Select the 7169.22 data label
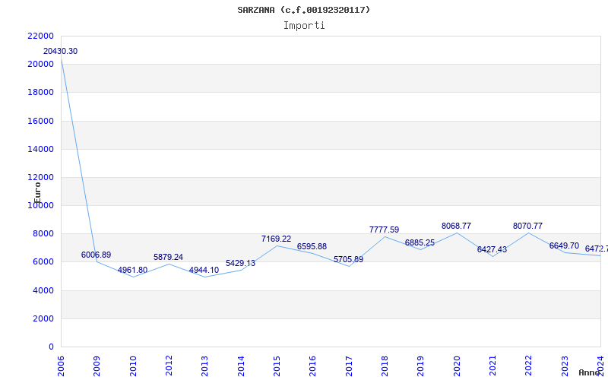 (276, 239)
